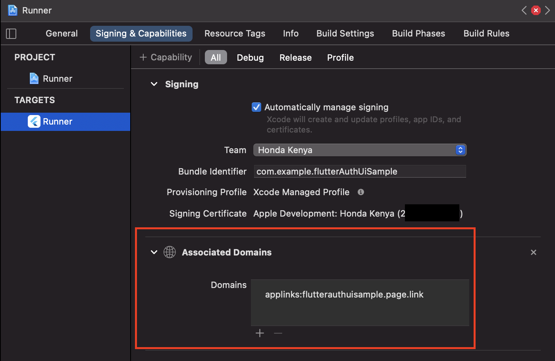Go forward with the right chevron arrow
This screenshot has width=555, height=361.
(x=547, y=10)
